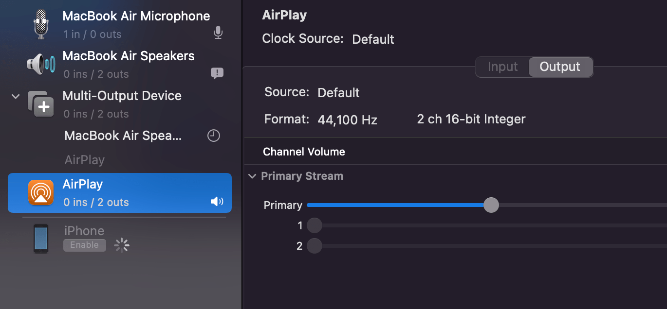This screenshot has height=309, width=667.
Task: Open the Source dropdown
Action: [338, 92]
